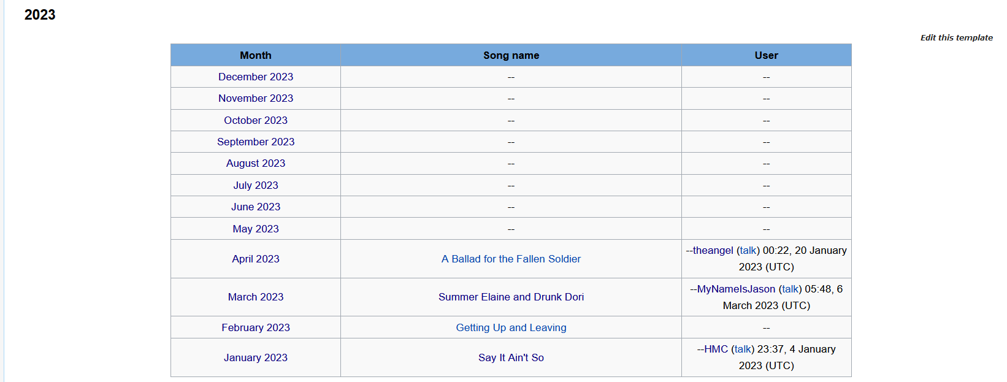Click the March 2023 link
Image resolution: width=1007 pixels, height=382 pixels.
pos(256,297)
